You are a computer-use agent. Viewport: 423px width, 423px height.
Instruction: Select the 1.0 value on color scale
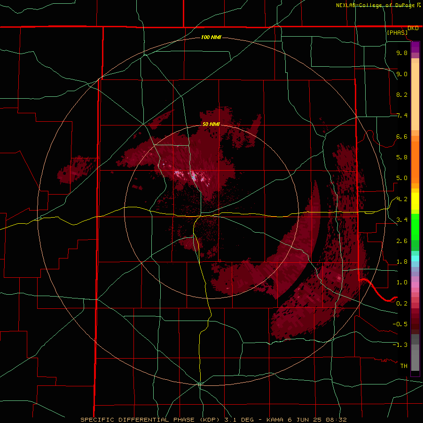pyautogui.click(x=402, y=282)
